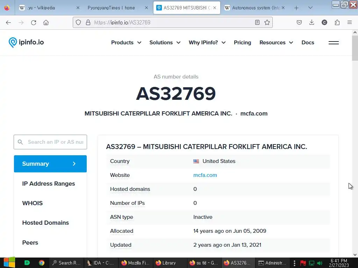
Task: Open tracking protection shield icon
Action: (x=78, y=22)
